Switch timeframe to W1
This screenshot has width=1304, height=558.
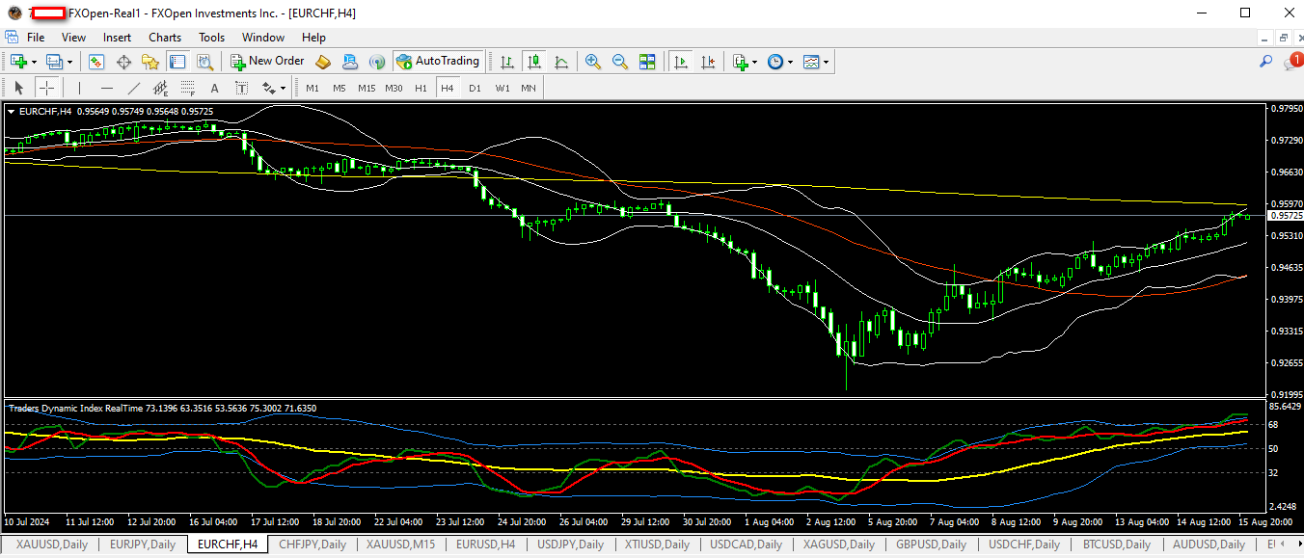click(503, 88)
